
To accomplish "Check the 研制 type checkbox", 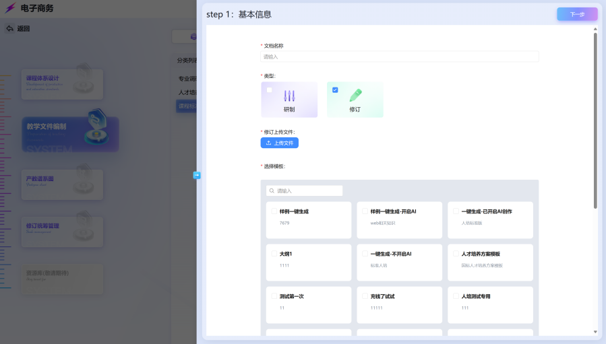I will click(270, 90).
